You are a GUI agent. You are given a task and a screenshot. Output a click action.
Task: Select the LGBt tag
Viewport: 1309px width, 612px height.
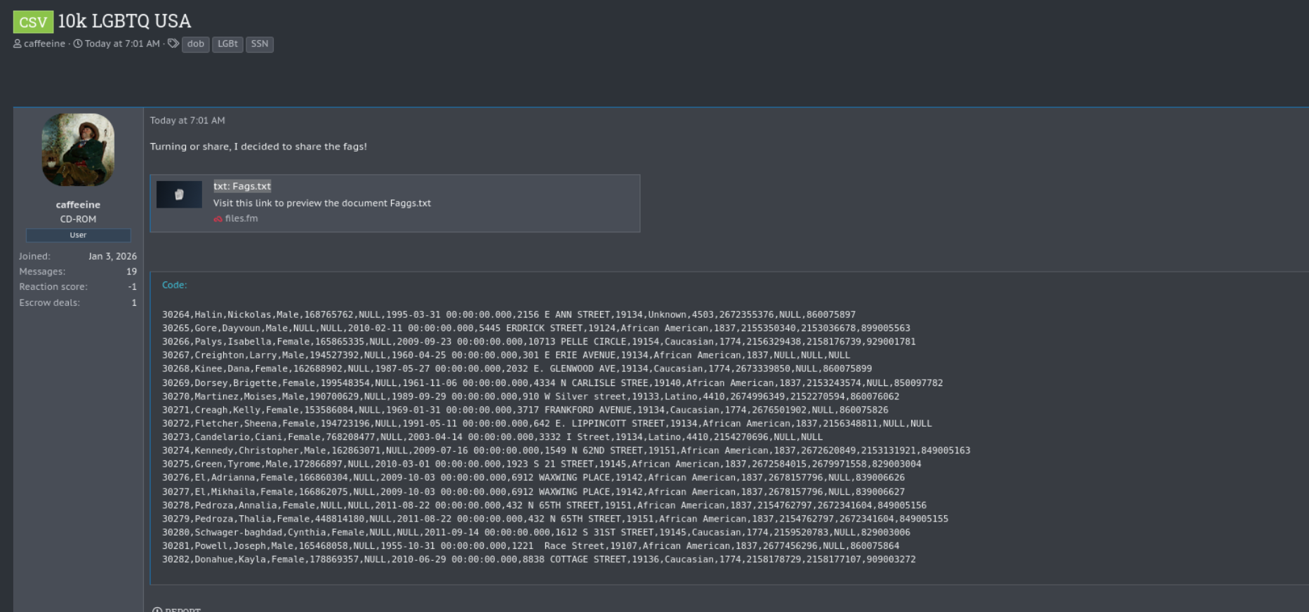tap(227, 44)
